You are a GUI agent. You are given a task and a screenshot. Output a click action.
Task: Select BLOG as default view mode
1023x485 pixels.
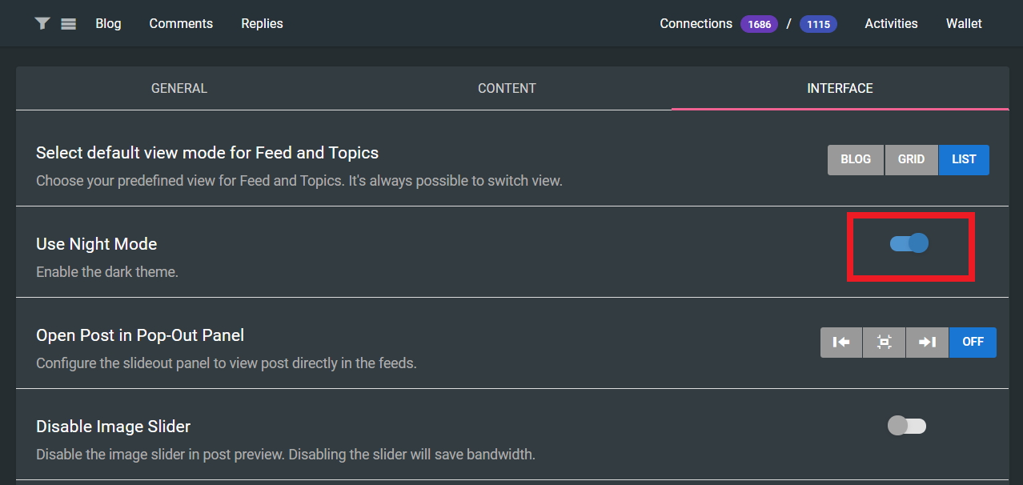click(x=856, y=159)
